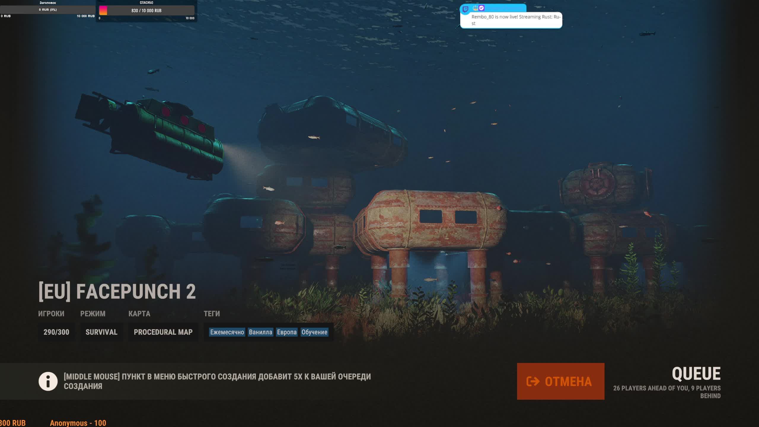Click the pink-orange gradient square in СПАСИБО bar

(x=103, y=10)
